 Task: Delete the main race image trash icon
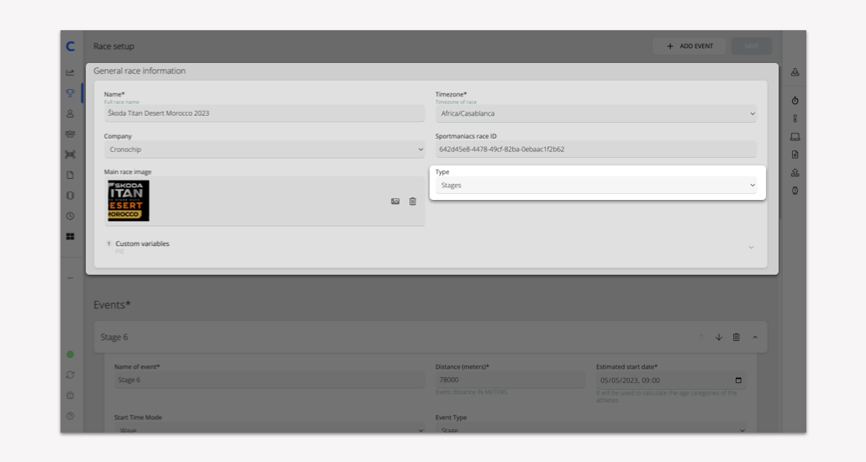coord(413,202)
